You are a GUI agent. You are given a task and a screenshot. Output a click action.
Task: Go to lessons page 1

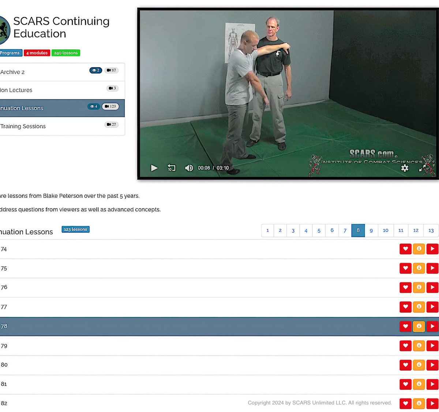[267, 230]
